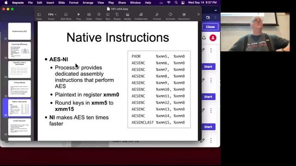Add a Text box from toolbar
The height and width of the screenshot is (166, 296).
pyautogui.click(x=108, y=16)
